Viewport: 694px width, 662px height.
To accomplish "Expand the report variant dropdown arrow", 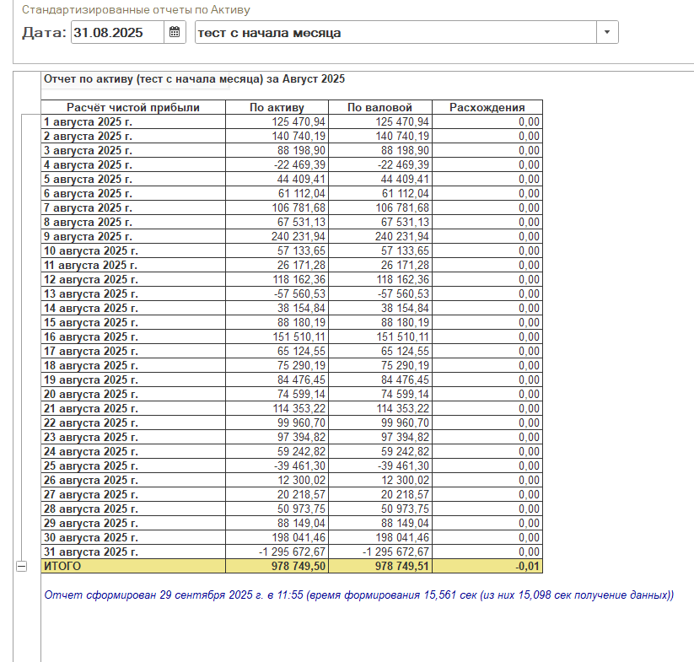I will click(607, 32).
